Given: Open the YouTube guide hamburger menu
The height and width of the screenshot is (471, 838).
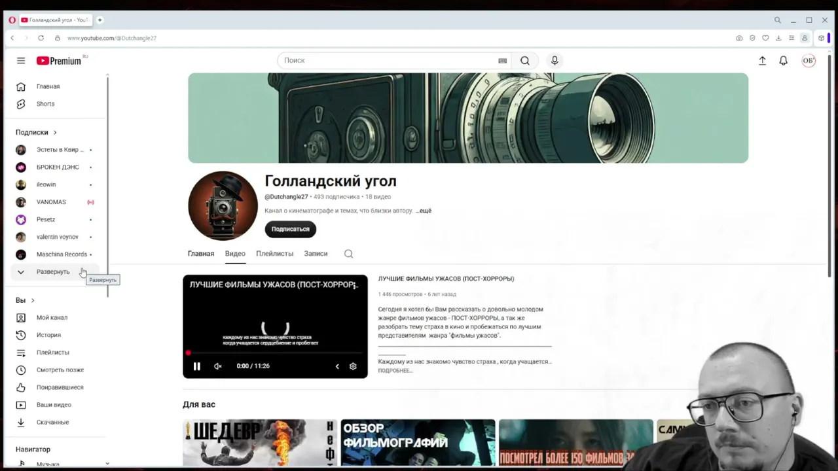Looking at the screenshot, I should (x=21, y=61).
